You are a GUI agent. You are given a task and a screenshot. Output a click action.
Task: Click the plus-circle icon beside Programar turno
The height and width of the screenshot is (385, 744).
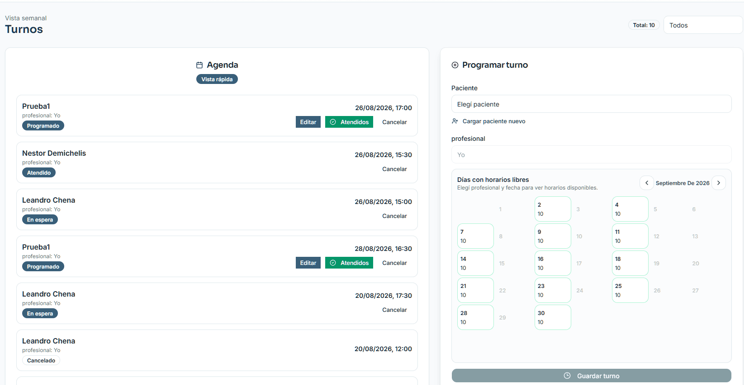click(455, 65)
